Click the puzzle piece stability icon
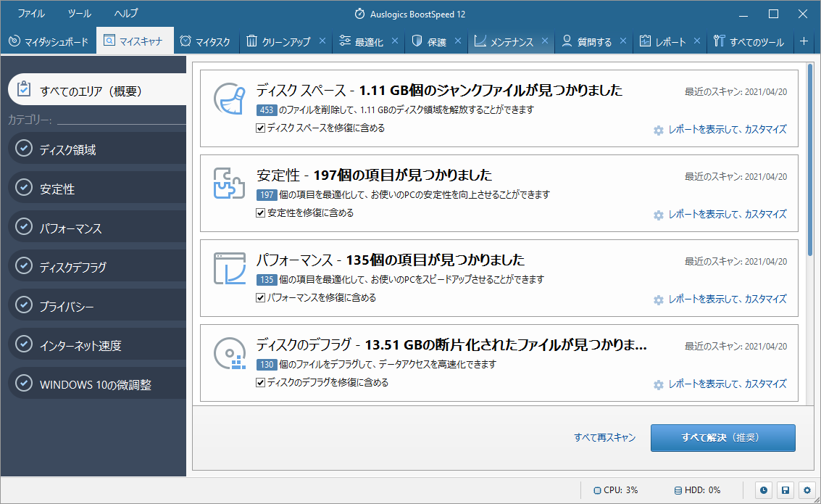Viewport: 821px width, 504px height. [x=229, y=183]
